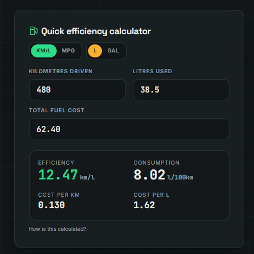This screenshot has width=254, height=254.
Task: Click the TOTAL FUEL COST label
Action: pyautogui.click(x=57, y=110)
